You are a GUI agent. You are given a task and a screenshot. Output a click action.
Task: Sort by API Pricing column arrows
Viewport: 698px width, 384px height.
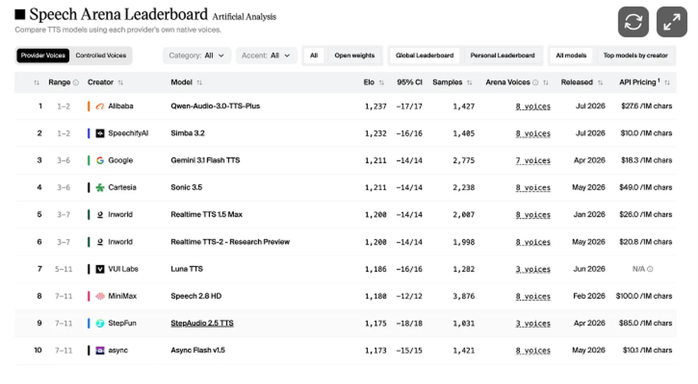667,83
